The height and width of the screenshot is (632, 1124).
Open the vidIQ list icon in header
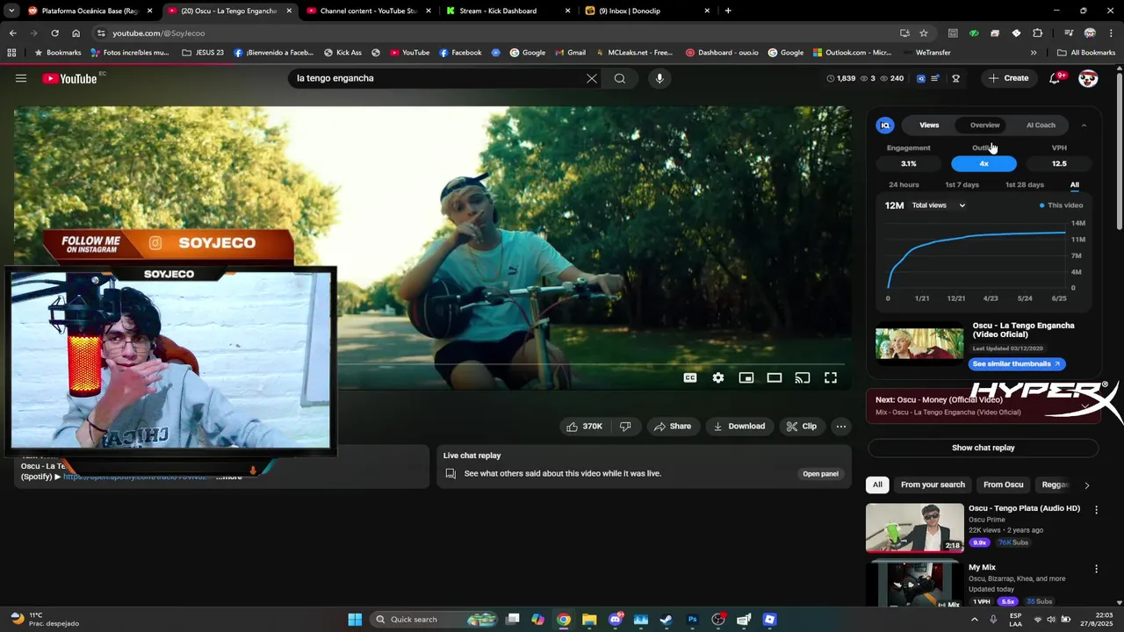coord(936,78)
